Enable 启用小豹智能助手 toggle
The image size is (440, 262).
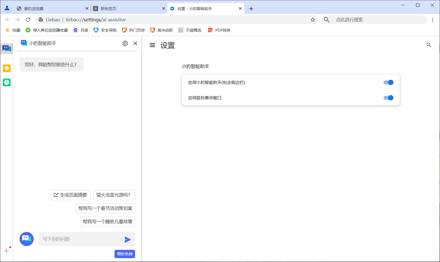pos(388,82)
